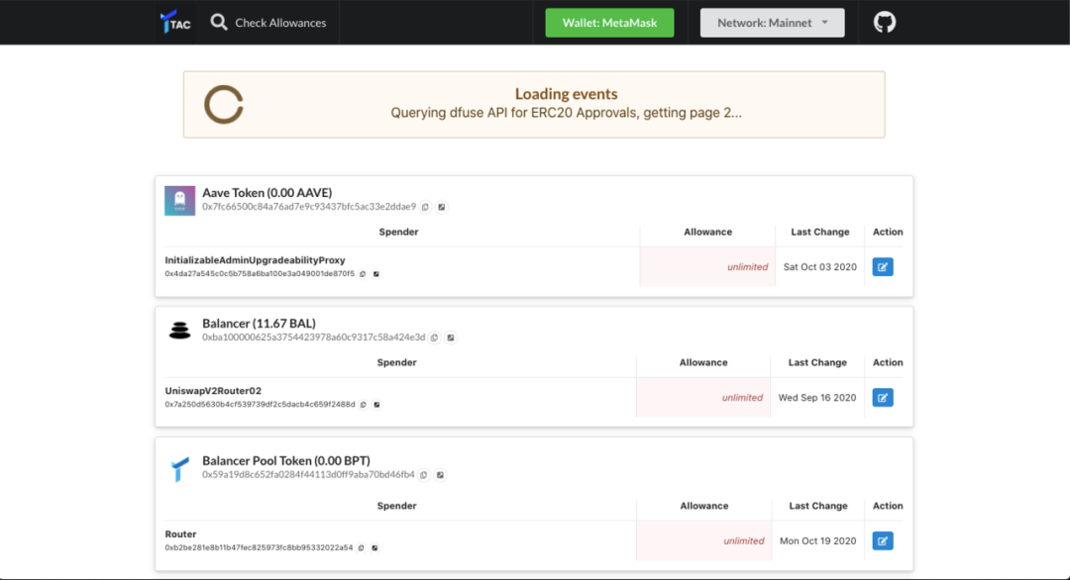Click the 0x59a19d8c652f pool token address text
This screenshot has width=1070, height=580.
point(308,474)
